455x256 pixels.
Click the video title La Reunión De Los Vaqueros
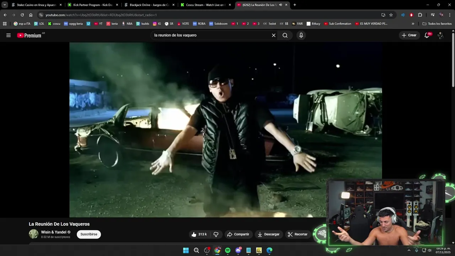(59, 224)
